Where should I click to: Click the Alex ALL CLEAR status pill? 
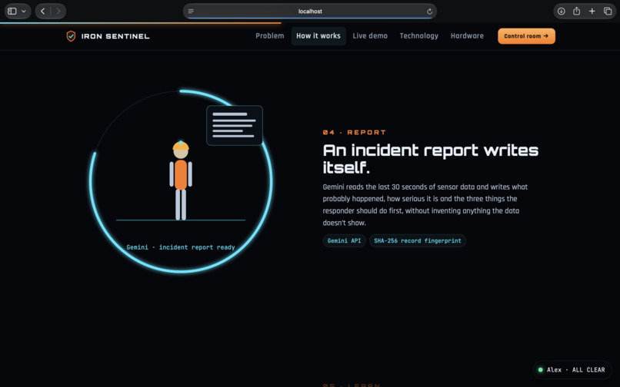click(x=572, y=370)
